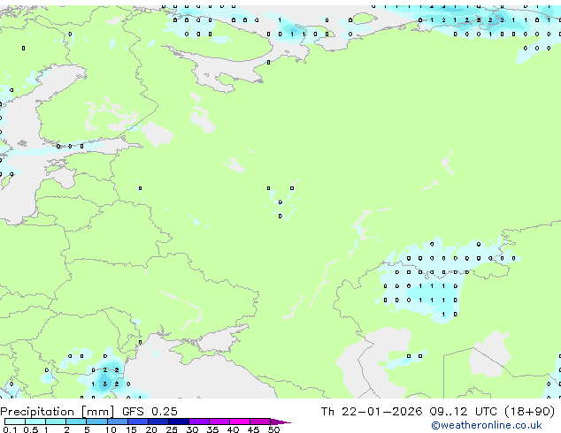This screenshot has height=433, width=561.
Task: Select the 2 to 5 legend swatch
Action: (76, 422)
